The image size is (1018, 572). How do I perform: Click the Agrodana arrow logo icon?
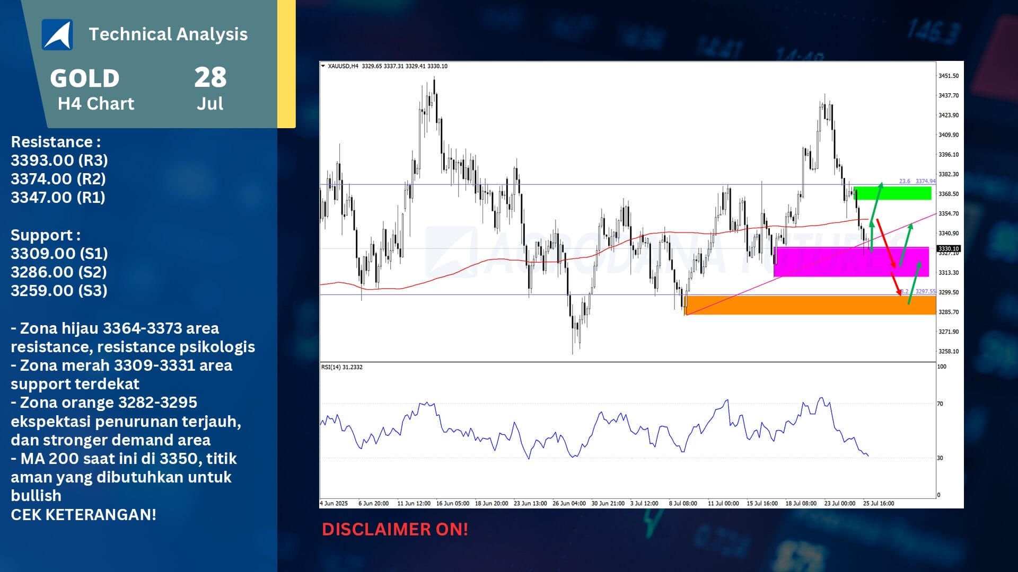pyautogui.click(x=57, y=35)
